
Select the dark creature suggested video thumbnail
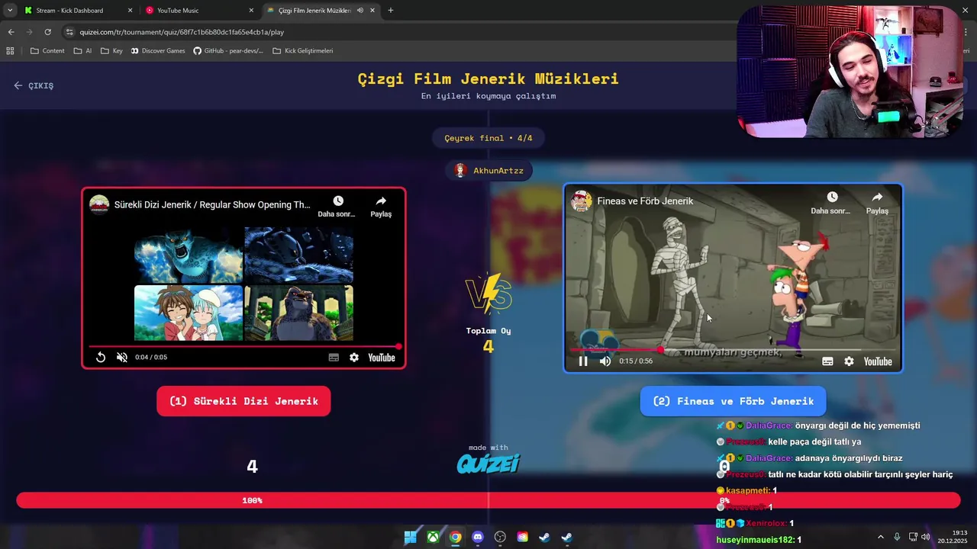coord(298,255)
